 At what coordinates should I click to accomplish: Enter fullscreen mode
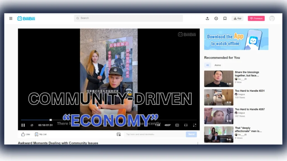195,125
